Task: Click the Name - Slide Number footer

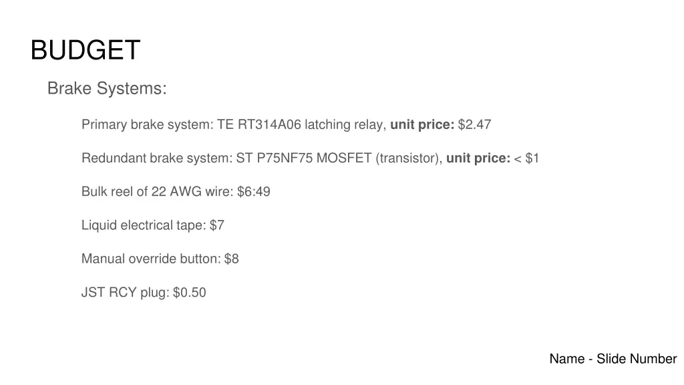Action: click(x=613, y=359)
